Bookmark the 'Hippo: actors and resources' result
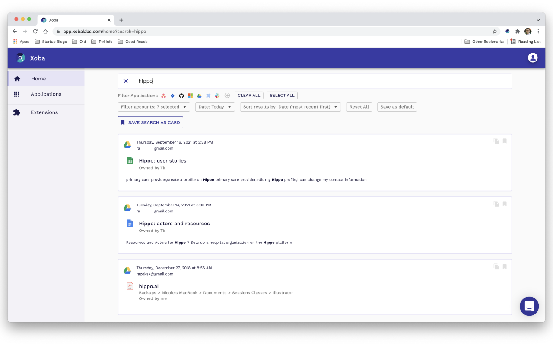Image resolution: width=553 pixels, height=346 pixels. (505, 204)
